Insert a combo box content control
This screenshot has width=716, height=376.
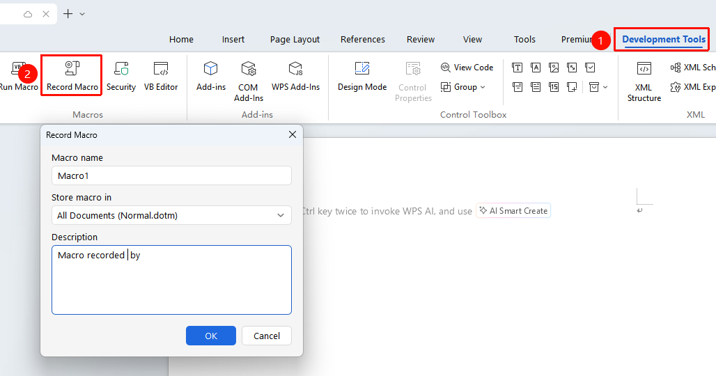[517, 87]
